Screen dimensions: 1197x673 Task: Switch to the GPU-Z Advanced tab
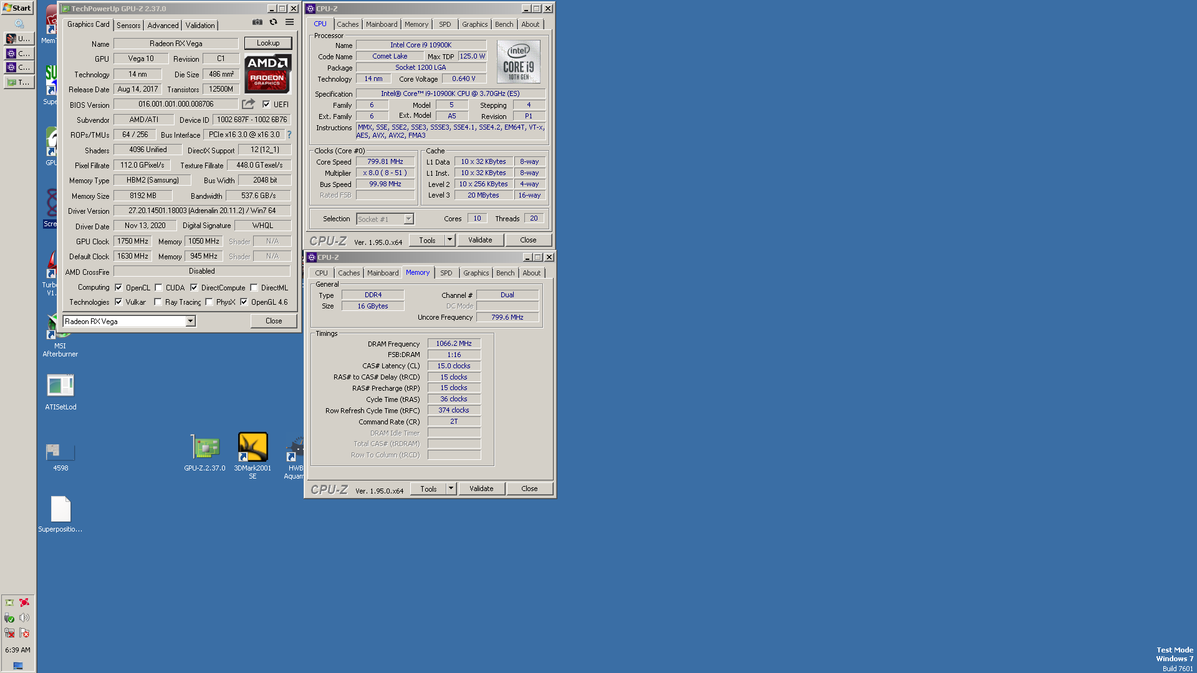pos(163,26)
